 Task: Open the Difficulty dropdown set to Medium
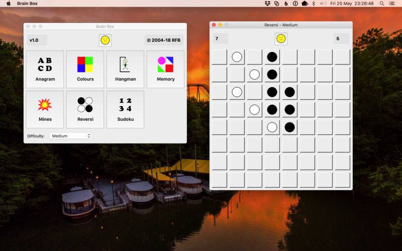coord(70,136)
